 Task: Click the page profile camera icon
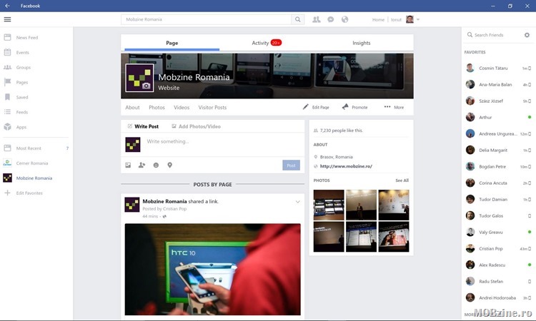[147, 86]
